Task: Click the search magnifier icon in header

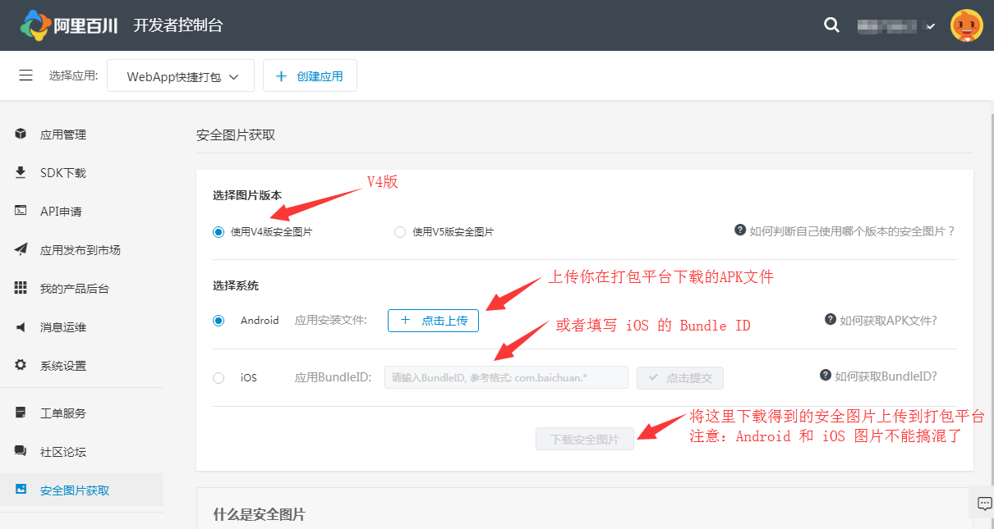Action: coord(831,25)
